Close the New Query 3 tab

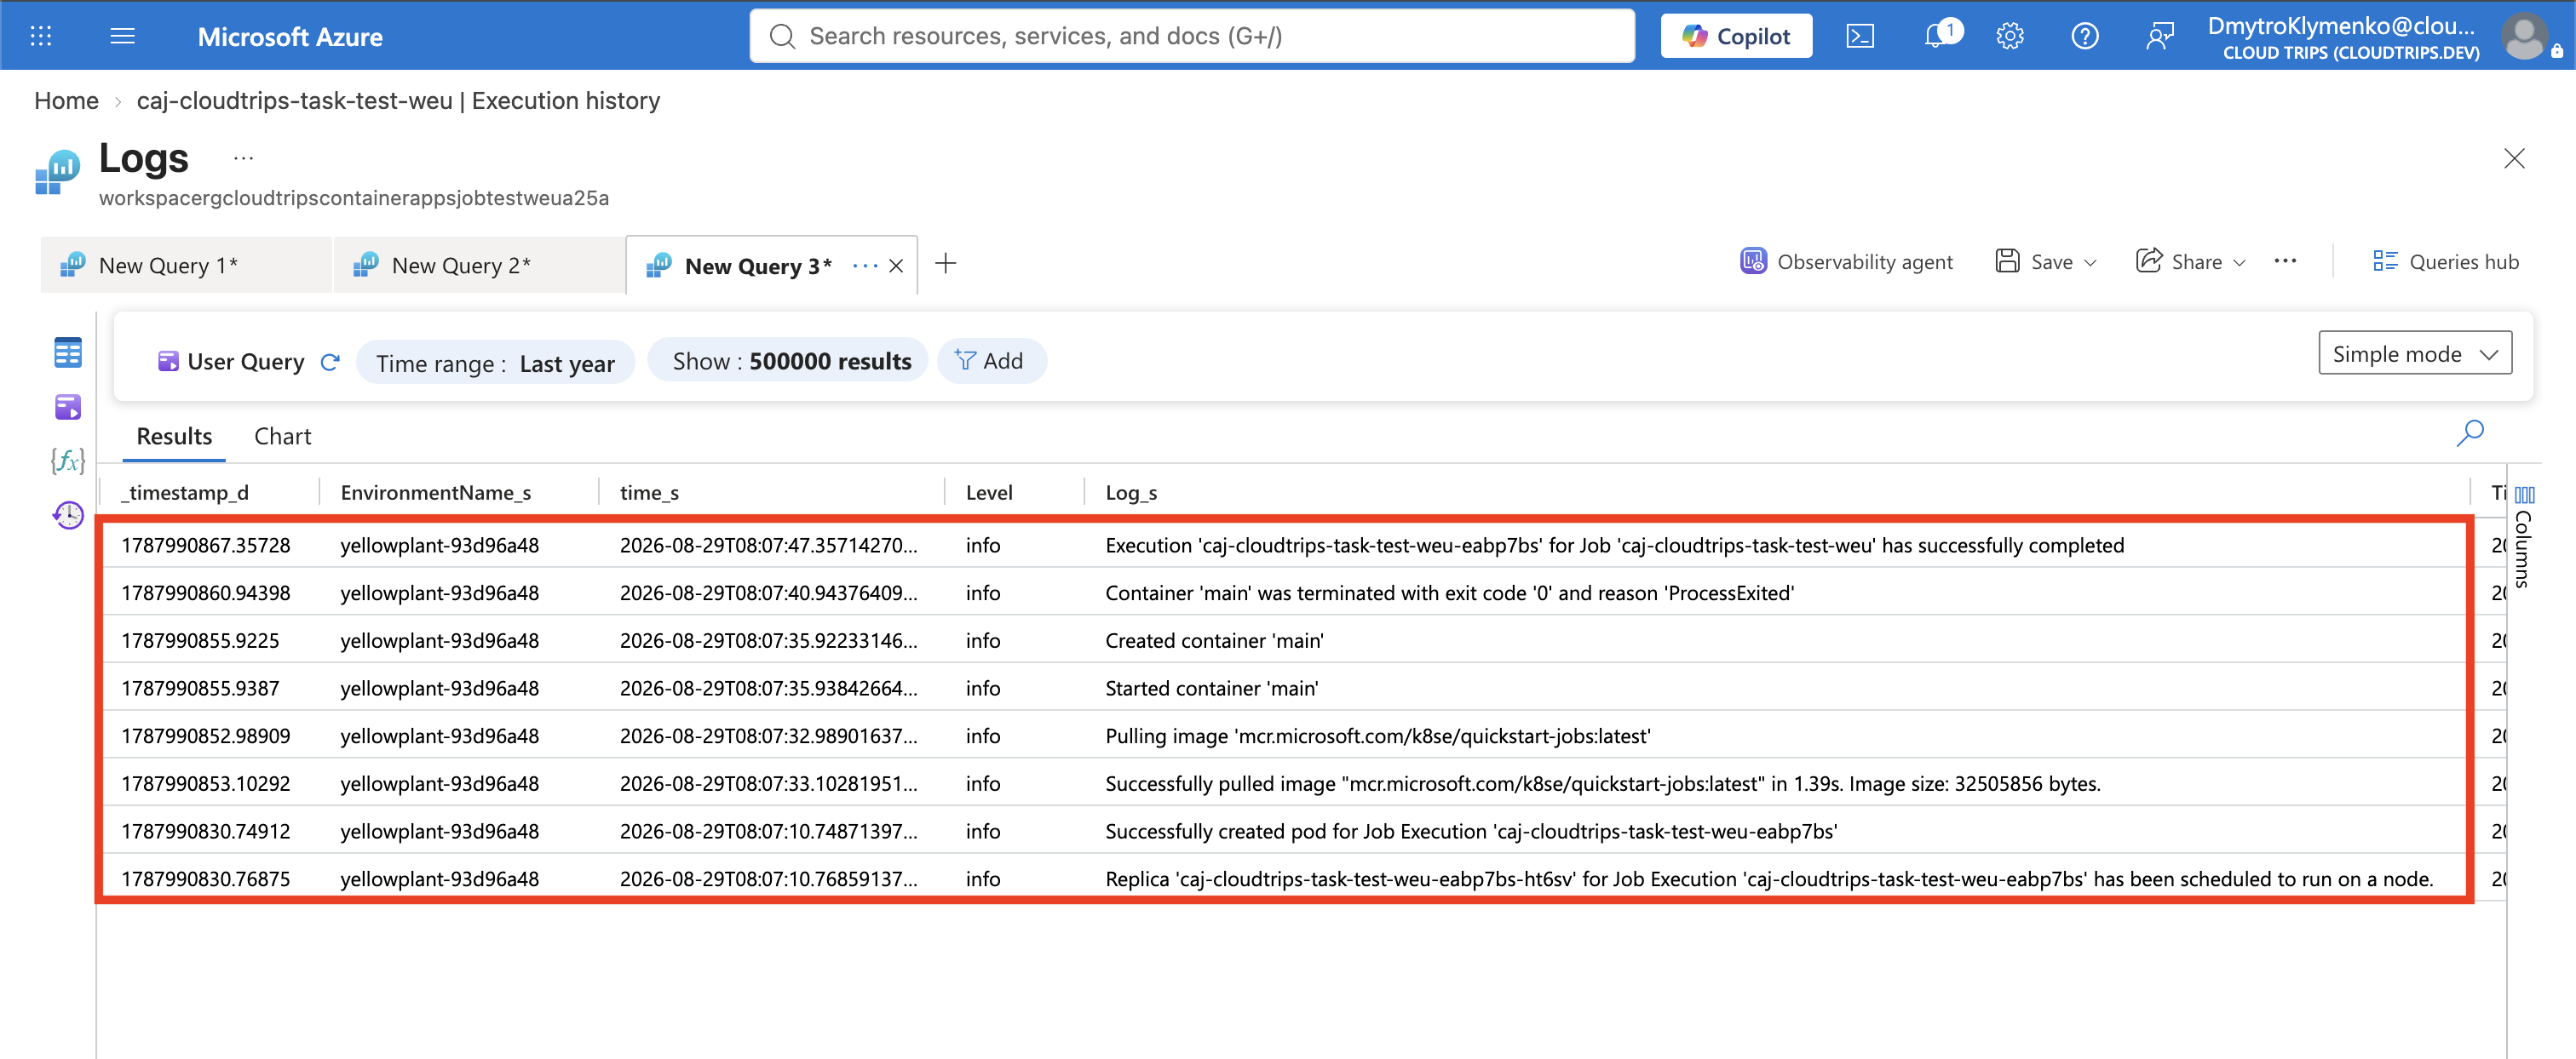point(897,266)
